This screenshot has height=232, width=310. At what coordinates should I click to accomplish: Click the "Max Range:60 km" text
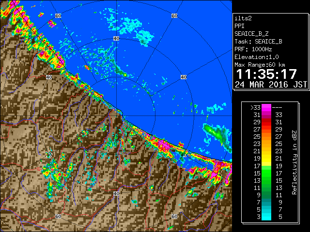260,65
